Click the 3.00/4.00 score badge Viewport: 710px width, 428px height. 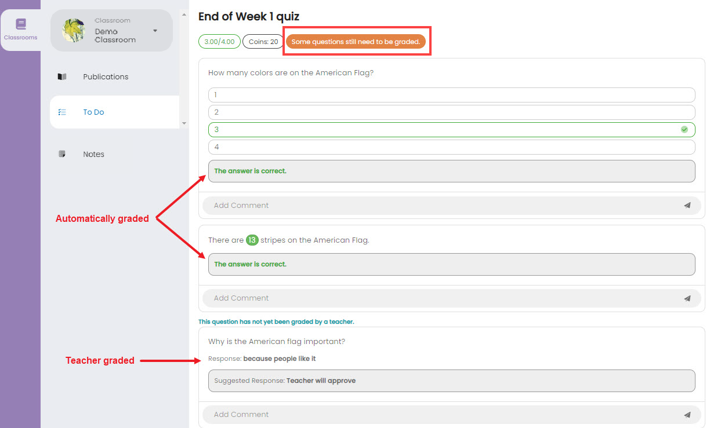(x=219, y=42)
